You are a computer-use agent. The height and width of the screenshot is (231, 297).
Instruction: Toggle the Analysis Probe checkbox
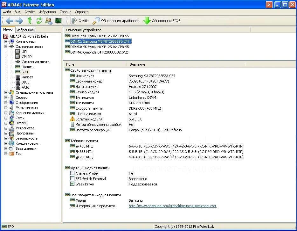pyautogui.click(x=72, y=173)
